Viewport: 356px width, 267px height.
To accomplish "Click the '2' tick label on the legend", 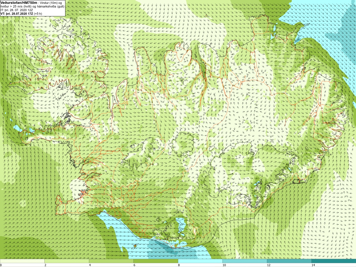I will click(45, 265).
